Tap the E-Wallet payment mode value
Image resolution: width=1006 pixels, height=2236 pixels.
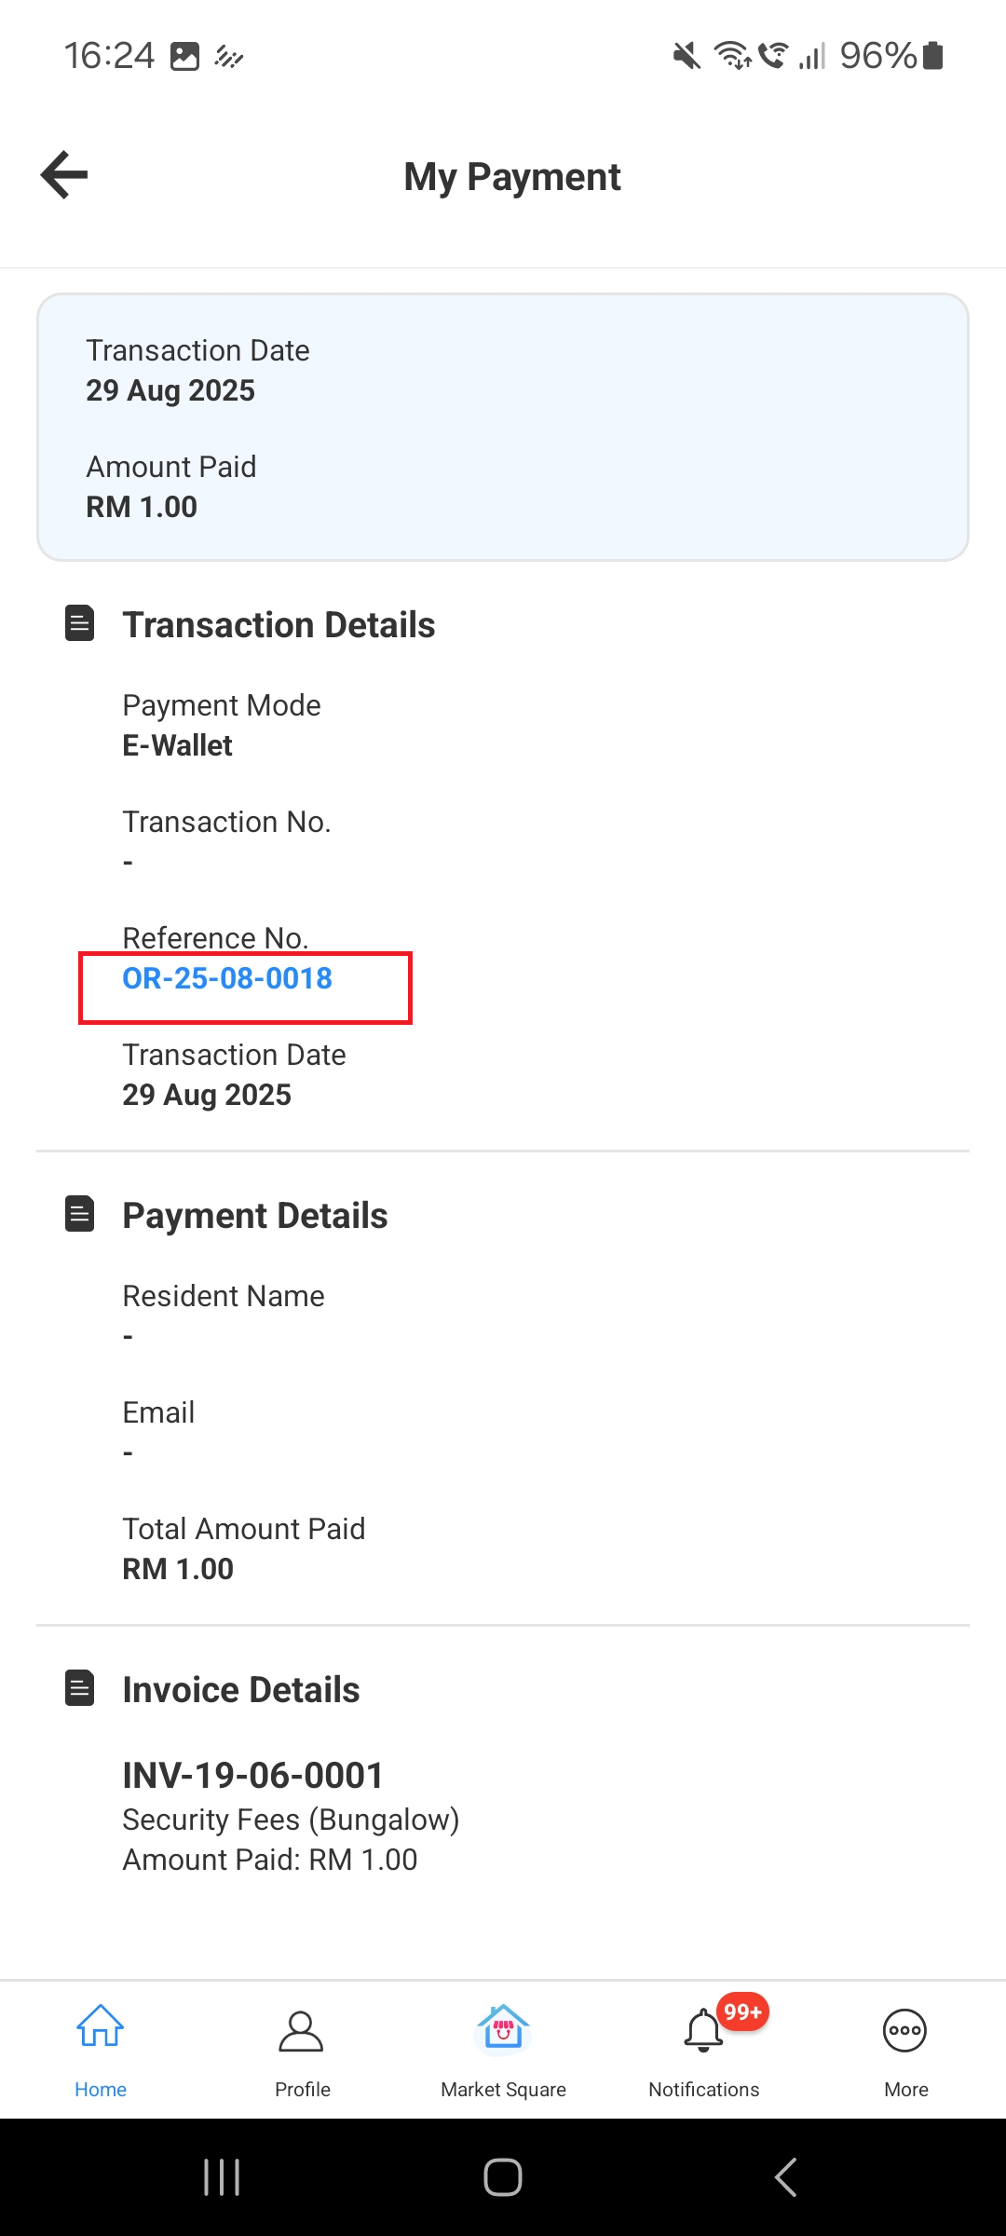click(178, 746)
